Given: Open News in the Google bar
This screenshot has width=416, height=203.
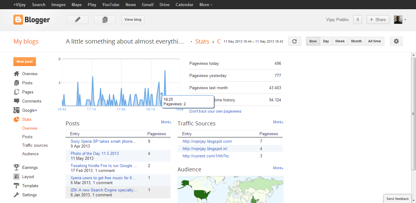Looking at the screenshot, I should 131,5.
